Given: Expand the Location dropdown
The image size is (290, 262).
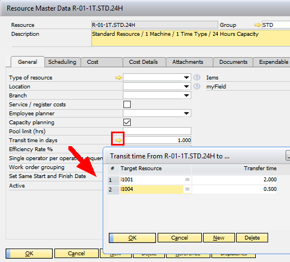Looking at the screenshot, I should (186, 86).
